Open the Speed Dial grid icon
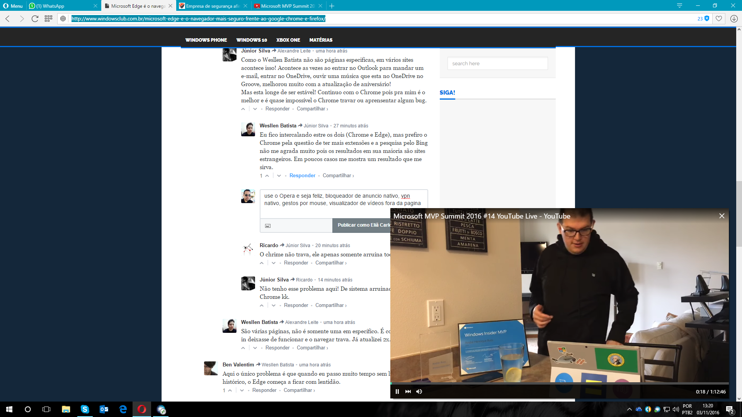 (x=48, y=19)
